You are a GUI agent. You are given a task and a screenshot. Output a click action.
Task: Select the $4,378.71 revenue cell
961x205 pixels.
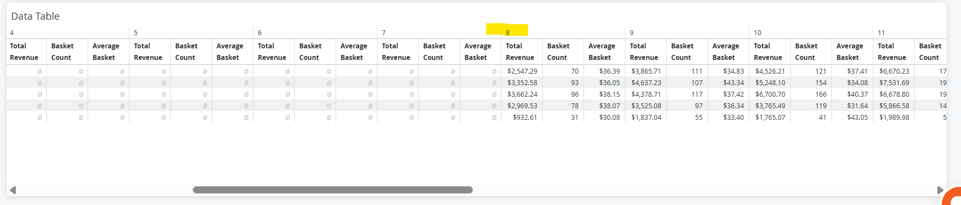646,94
